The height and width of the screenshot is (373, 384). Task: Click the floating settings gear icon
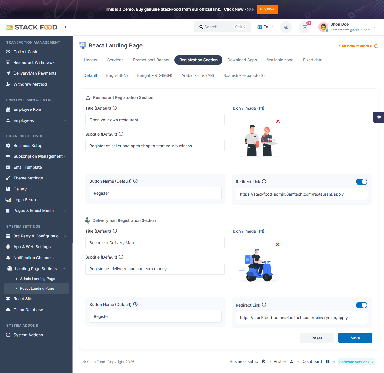[x=379, y=117]
